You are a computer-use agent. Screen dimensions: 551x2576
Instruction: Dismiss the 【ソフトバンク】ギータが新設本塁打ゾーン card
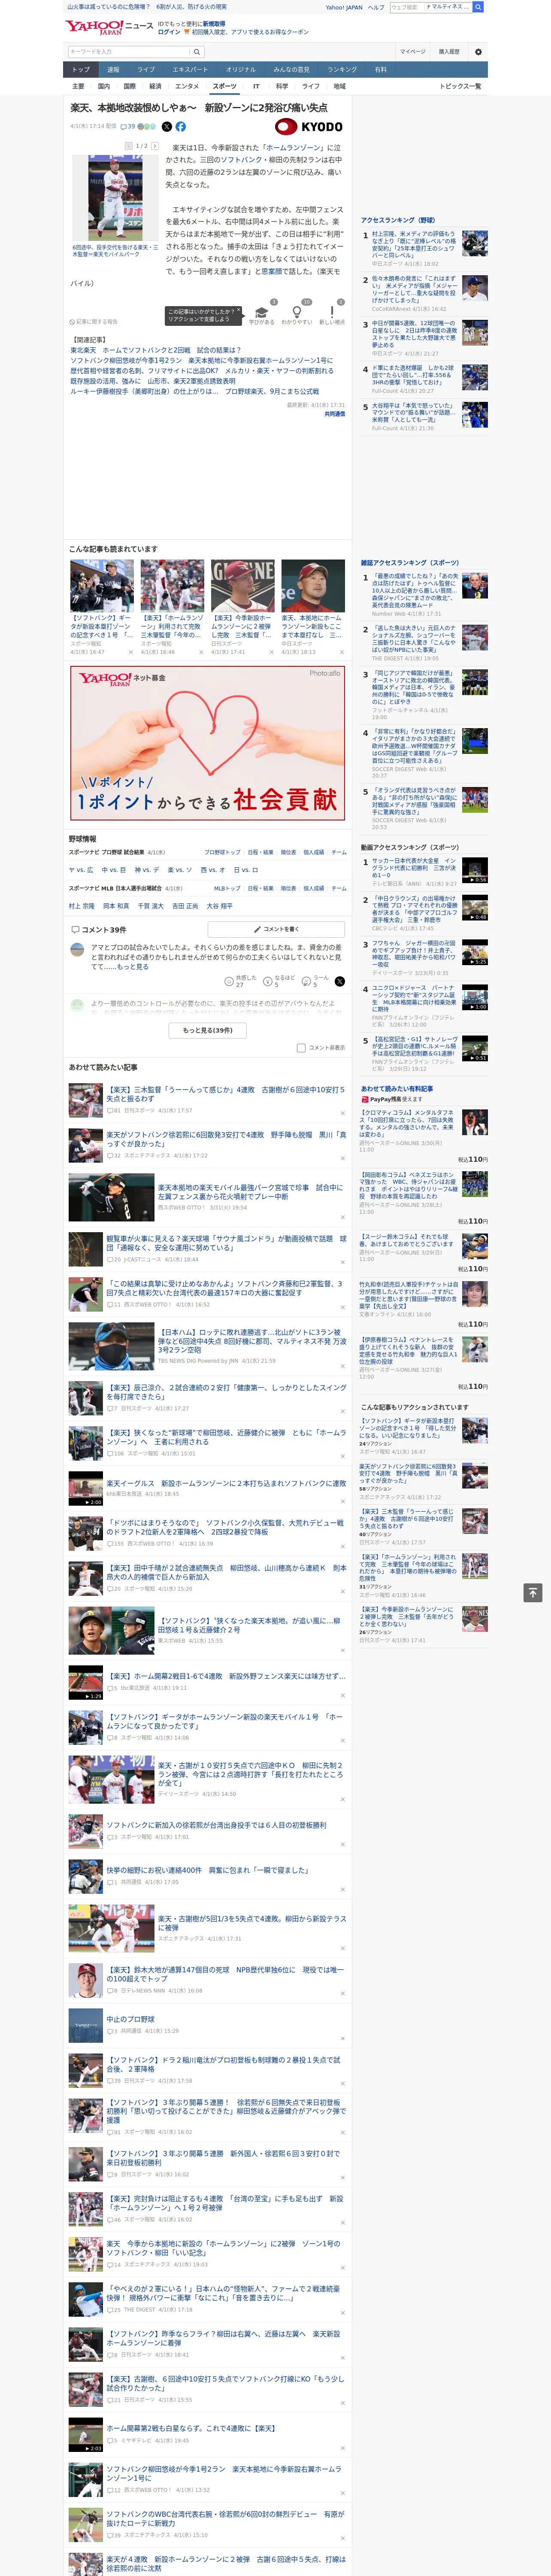coord(131,652)
